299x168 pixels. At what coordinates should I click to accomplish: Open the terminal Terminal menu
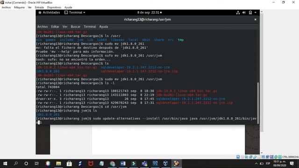tap(90, 27)
